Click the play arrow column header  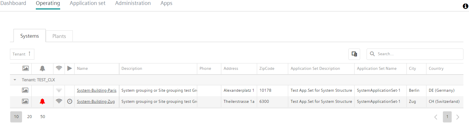tap(70, 68)
